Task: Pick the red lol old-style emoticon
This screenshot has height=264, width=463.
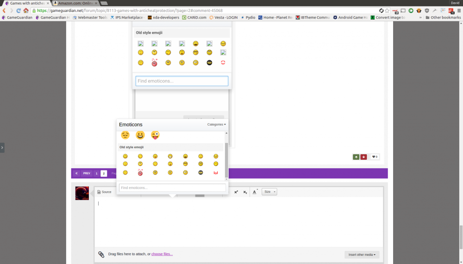Action: click(215, 172)
